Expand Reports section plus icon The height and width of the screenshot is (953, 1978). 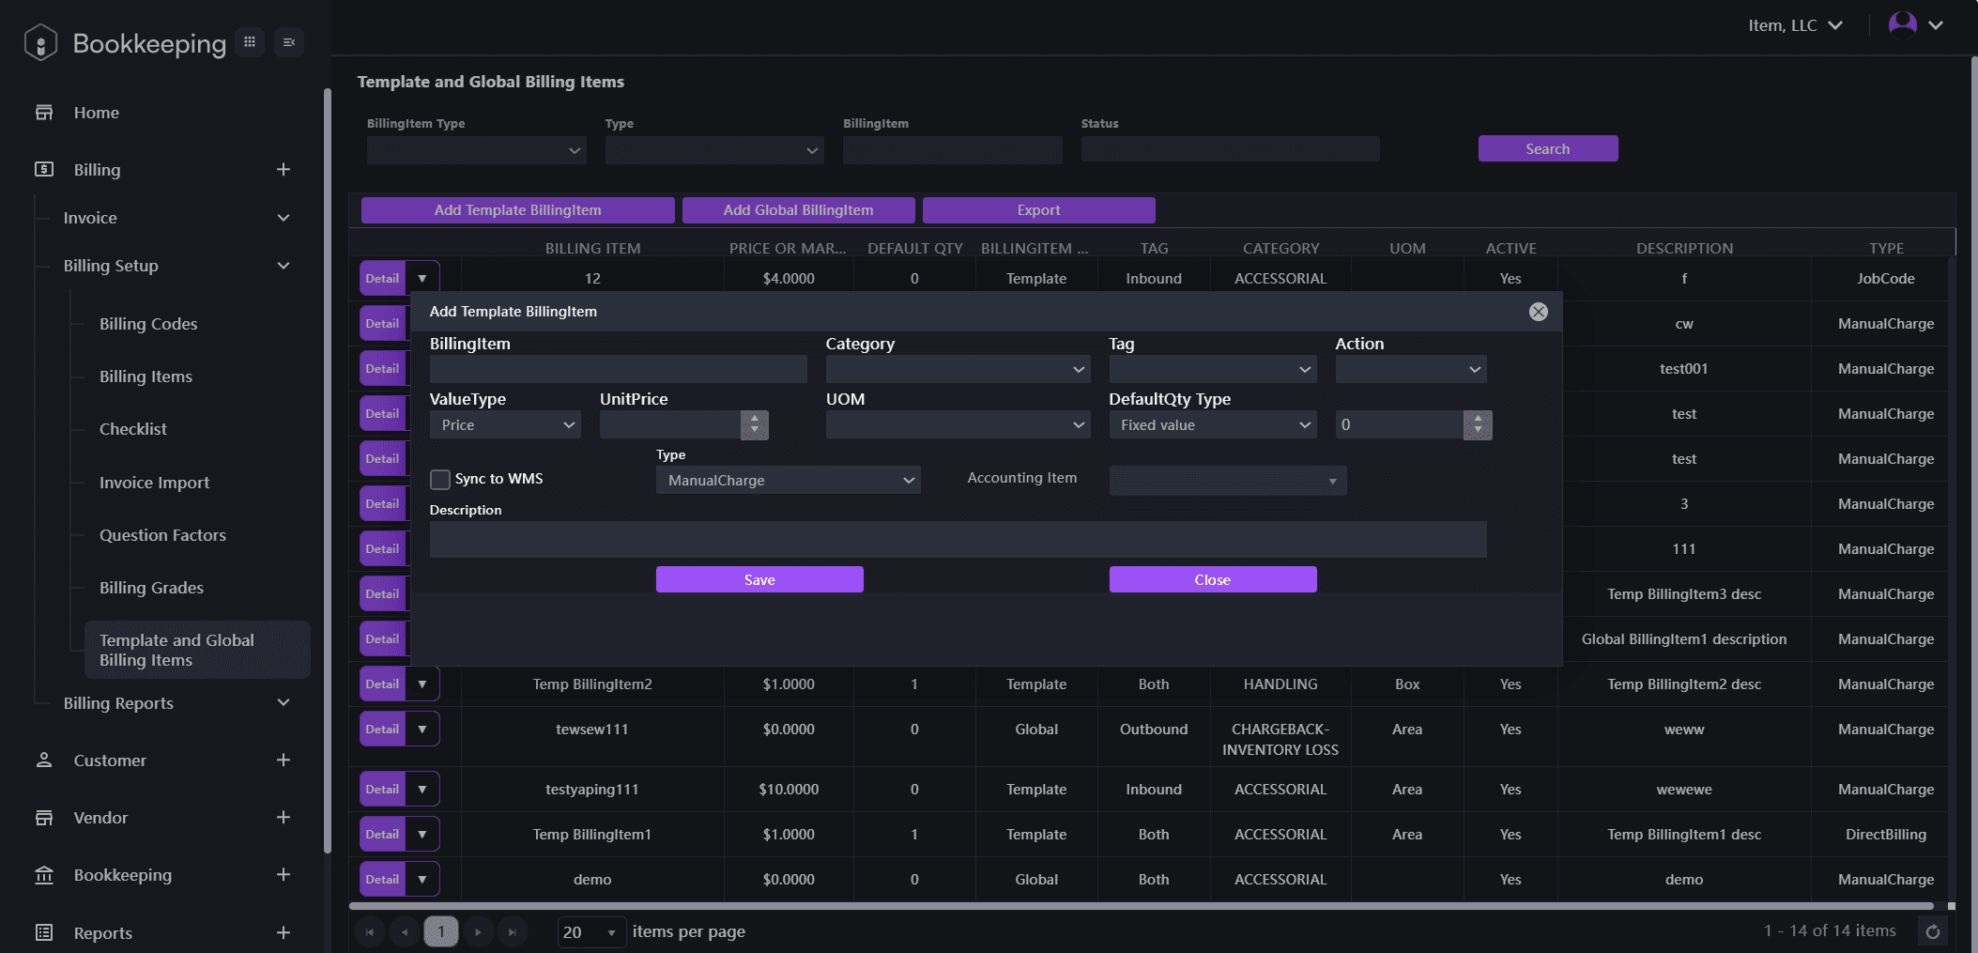(x=284, y=932)
